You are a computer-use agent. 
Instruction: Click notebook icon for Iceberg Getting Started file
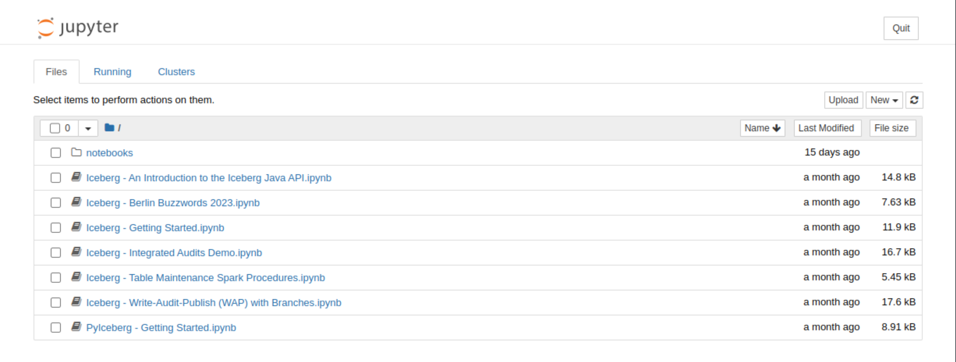[76, 227]
